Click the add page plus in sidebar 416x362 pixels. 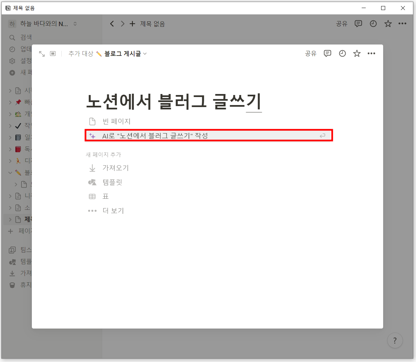point(11,231)
